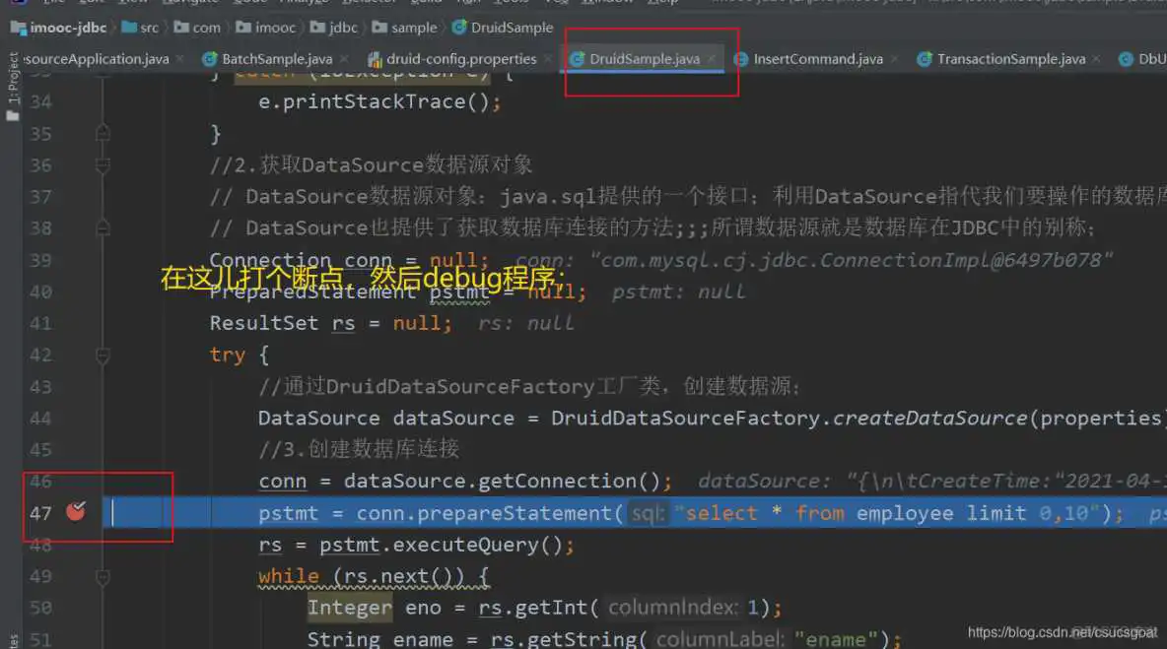Click the createDataSource method call

tap(929, 418)
